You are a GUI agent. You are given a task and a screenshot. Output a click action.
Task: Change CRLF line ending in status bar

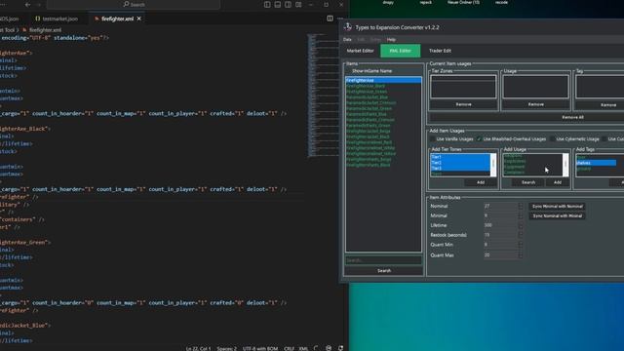coord(289,349)
